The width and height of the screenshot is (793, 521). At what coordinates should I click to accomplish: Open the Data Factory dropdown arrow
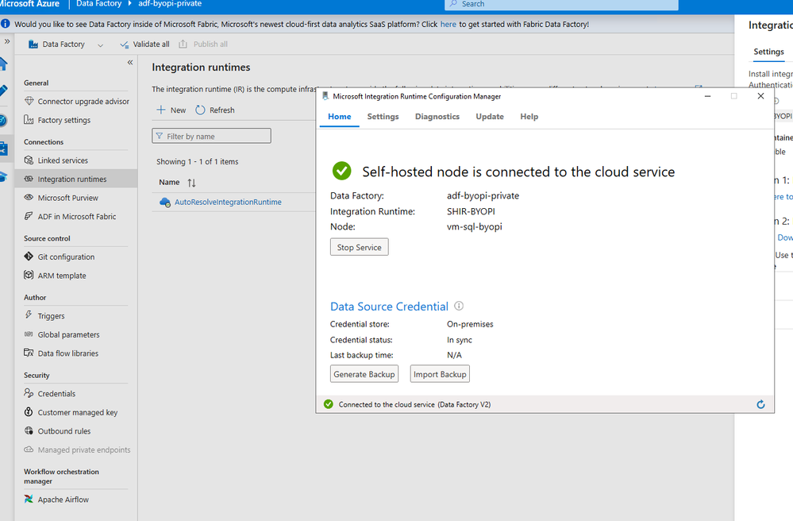100,45
